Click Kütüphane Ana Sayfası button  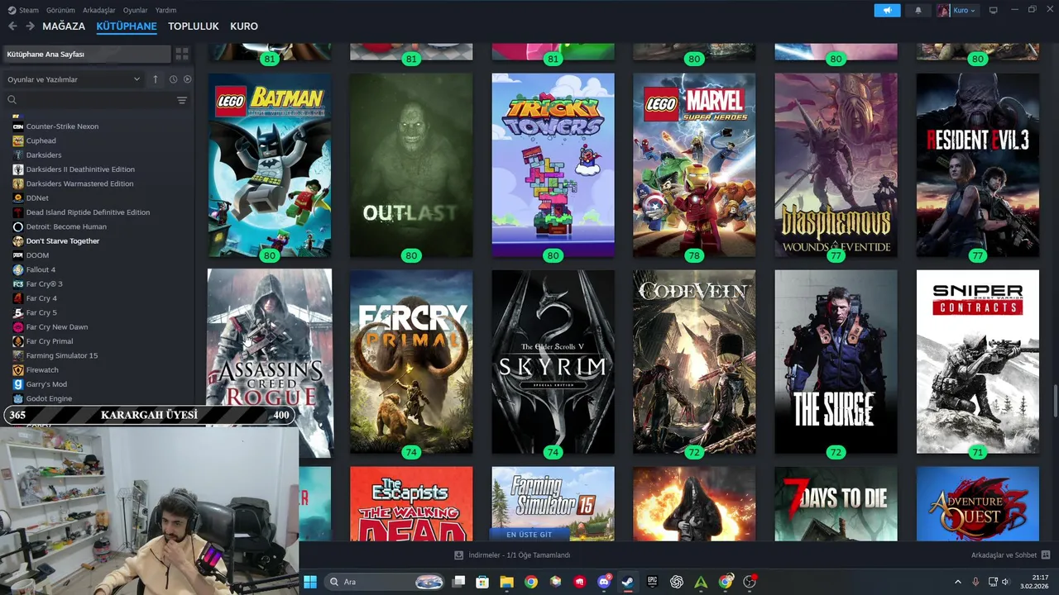(86, 54)
